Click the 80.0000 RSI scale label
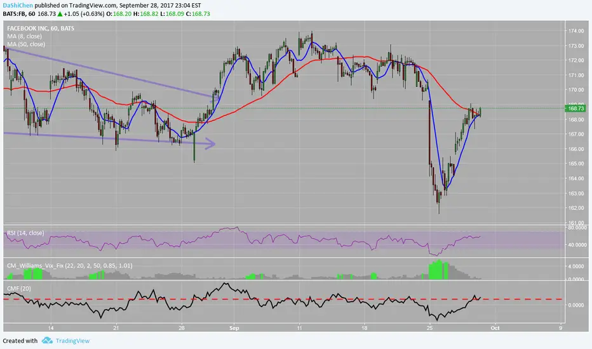The height and width of the screenshot is (349, 592). coord(577,228)
